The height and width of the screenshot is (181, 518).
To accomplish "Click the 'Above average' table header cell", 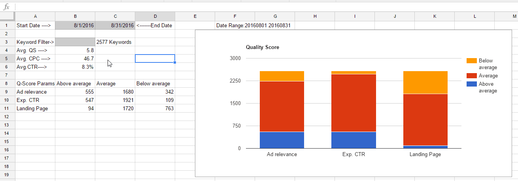I will (75, 83).
